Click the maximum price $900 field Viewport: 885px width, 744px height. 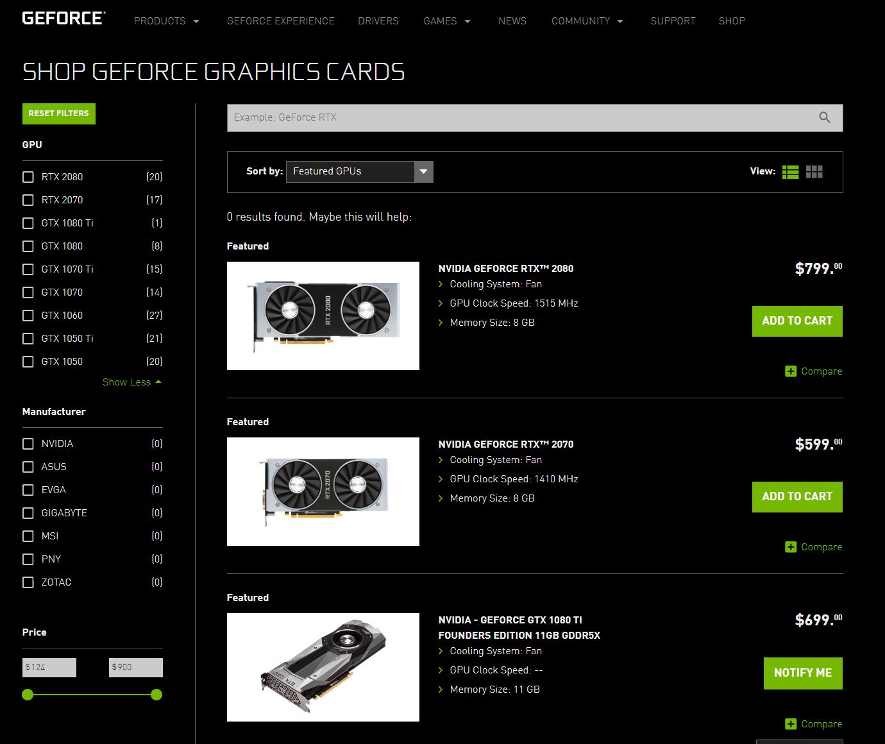pyautogui.click(x=136, y=668)
